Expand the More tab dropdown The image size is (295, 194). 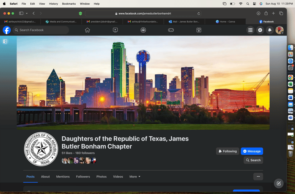click(x=135, y=177)
